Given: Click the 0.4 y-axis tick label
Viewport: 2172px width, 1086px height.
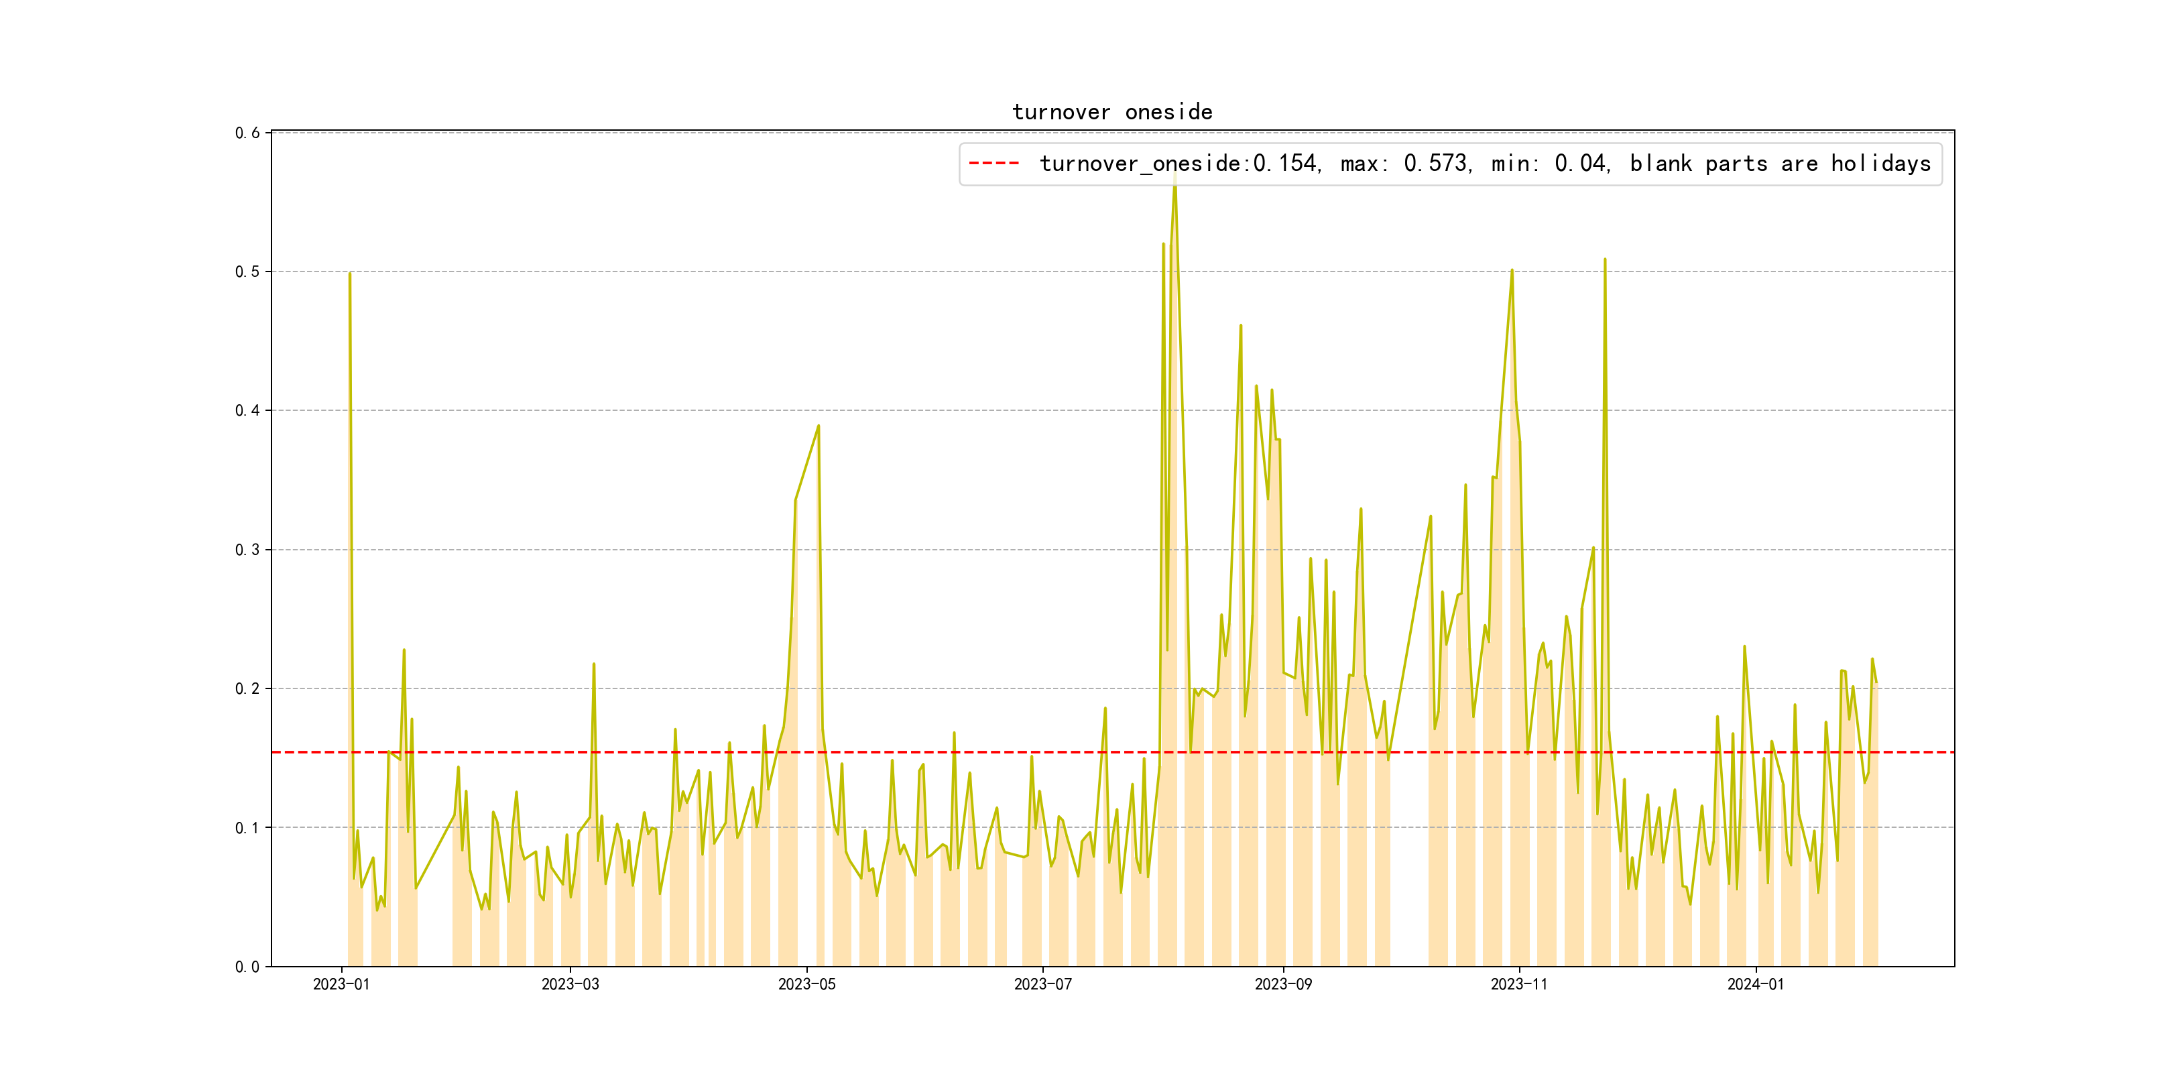Looking at the screenshot, I should [x=247, y=411].
